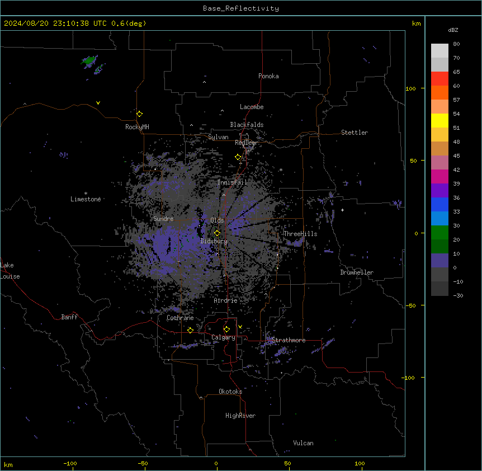Select the yellow diamond marker between Olds and Didsbury
The height and width of the screenshot is (471, 482).
(x=217, y=233)
